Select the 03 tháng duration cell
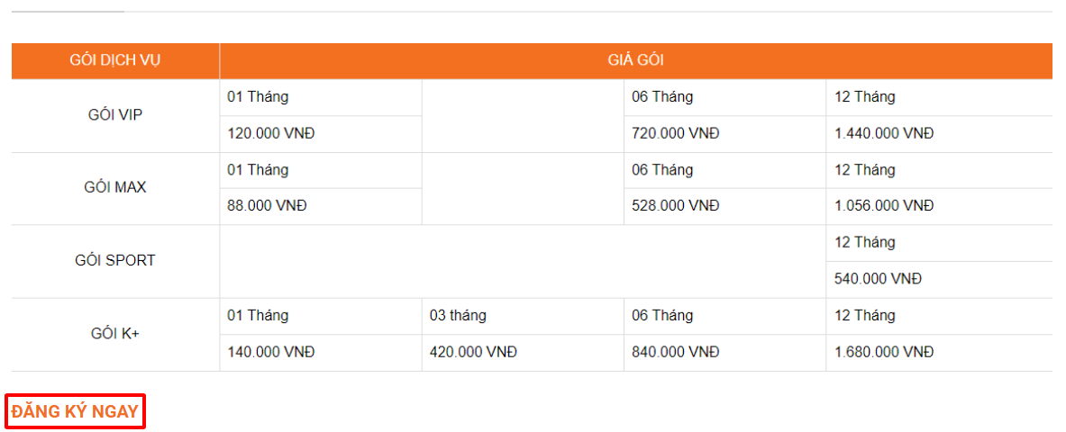1066x432 pixels. tap(458, 316)
